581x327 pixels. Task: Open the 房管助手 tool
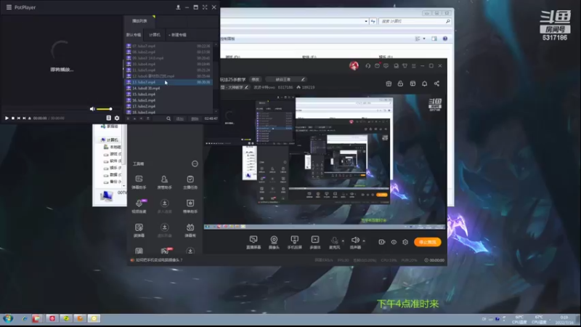[x=165, y=182]
